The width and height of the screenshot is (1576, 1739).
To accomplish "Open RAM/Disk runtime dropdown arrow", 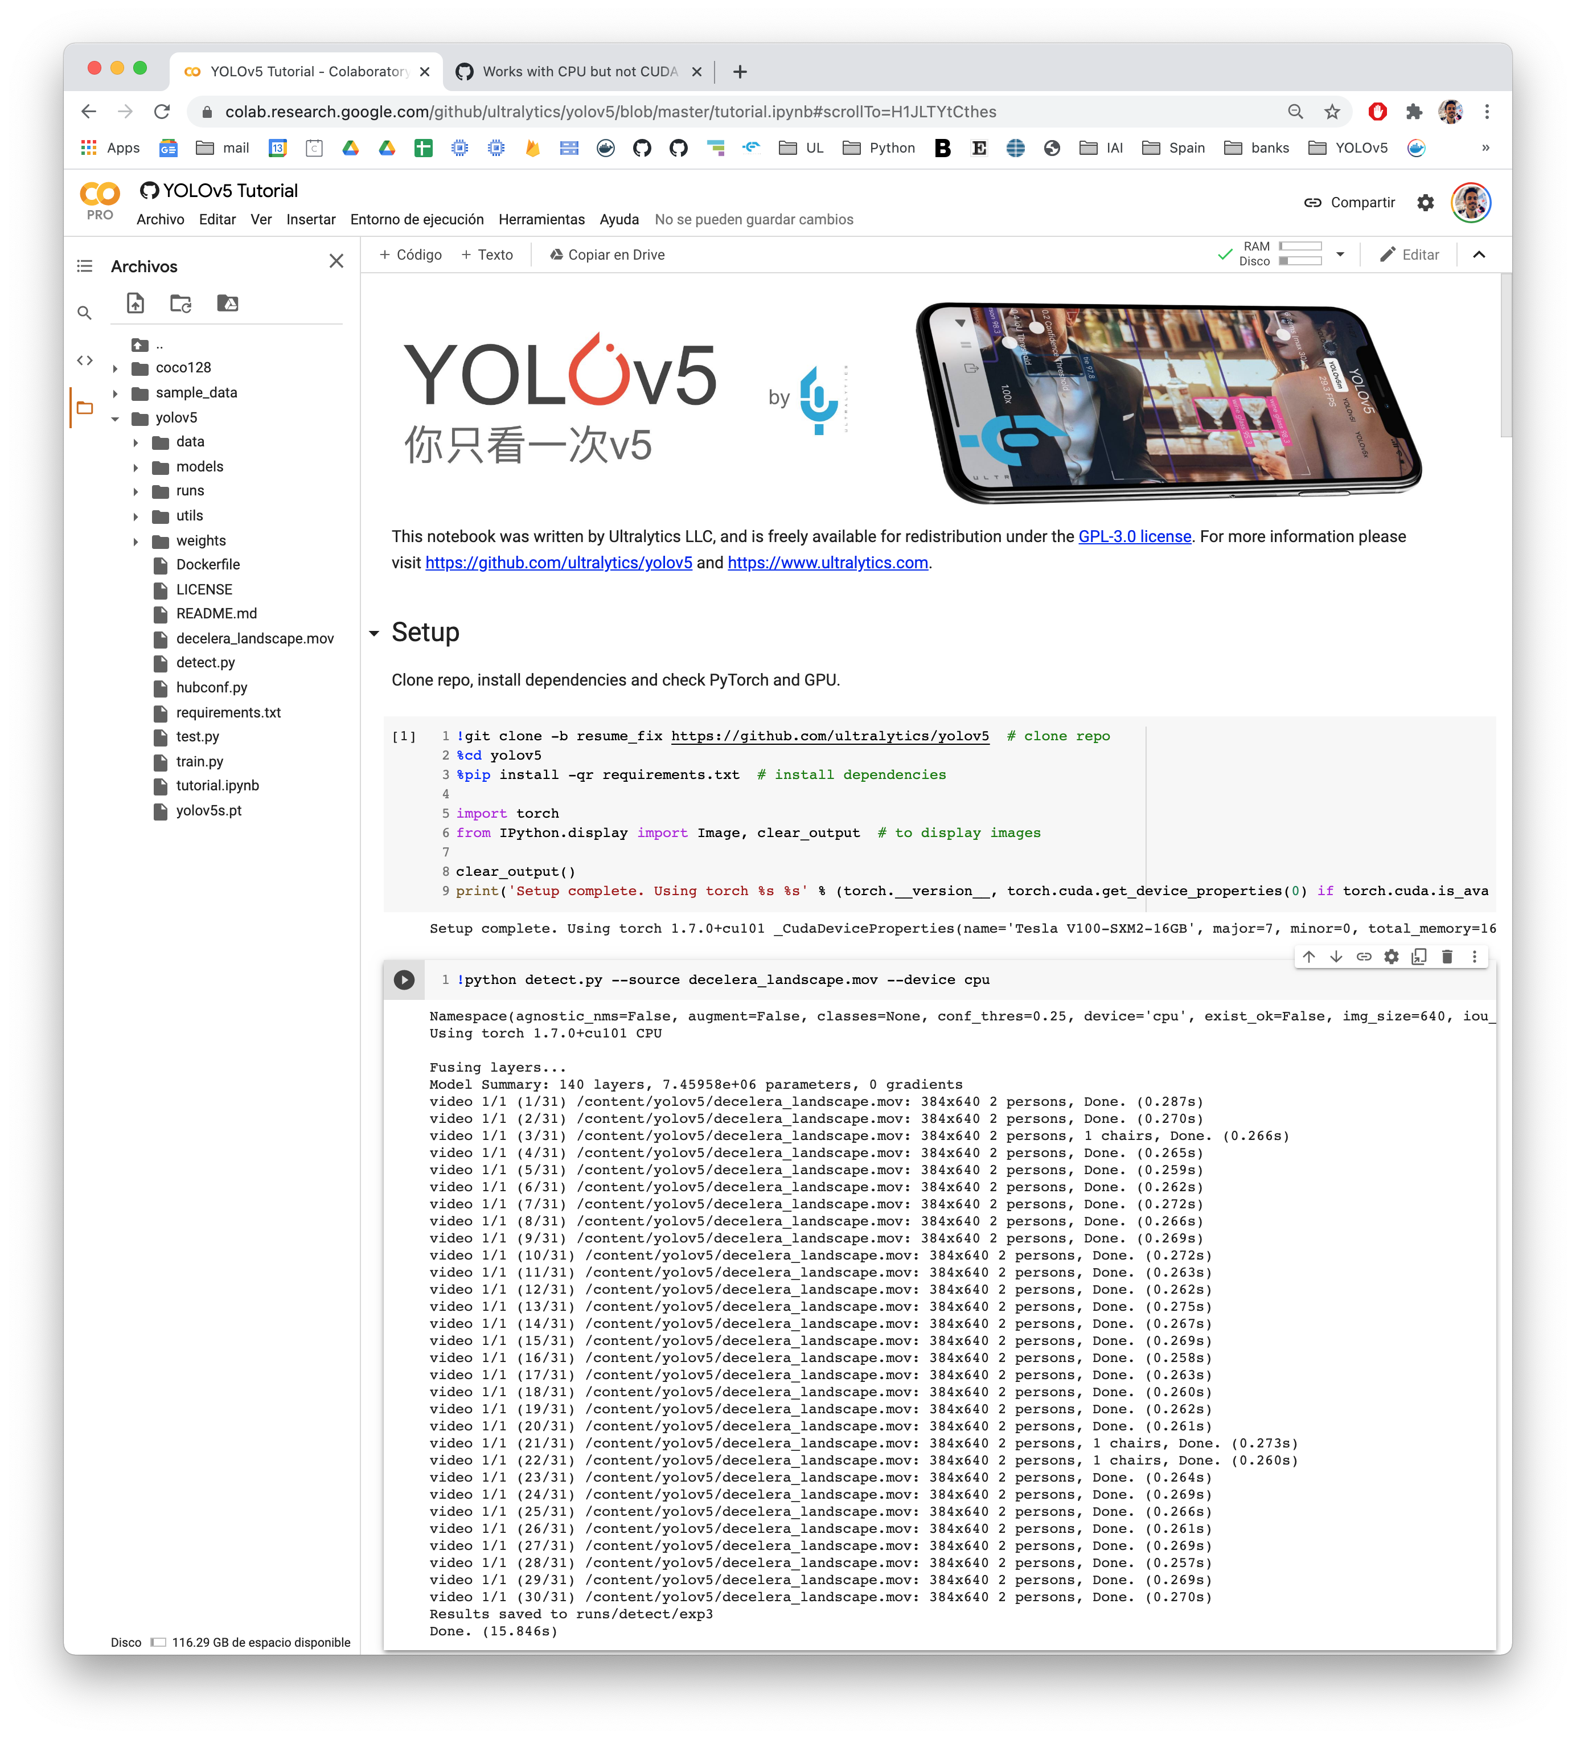I will coord(1340,255).
